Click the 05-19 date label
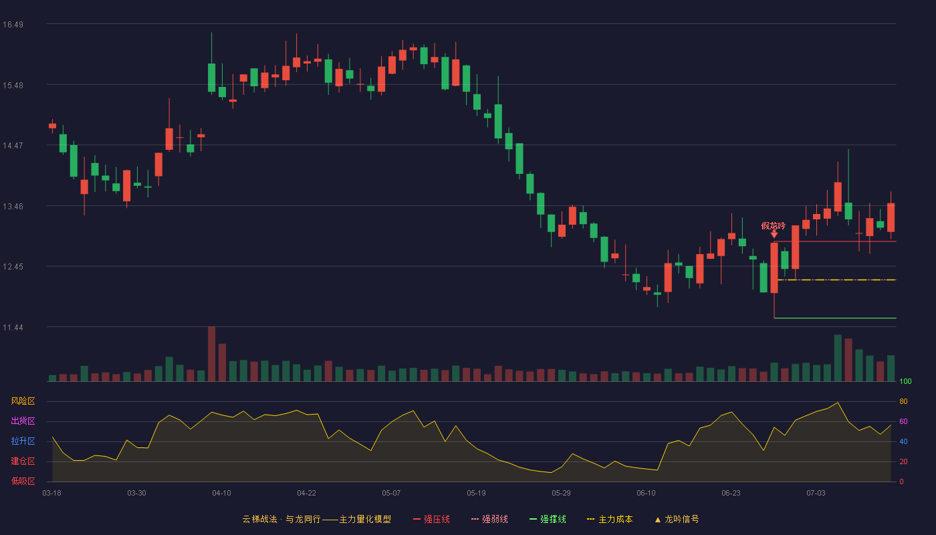936x535 pixels. (476, 493)
